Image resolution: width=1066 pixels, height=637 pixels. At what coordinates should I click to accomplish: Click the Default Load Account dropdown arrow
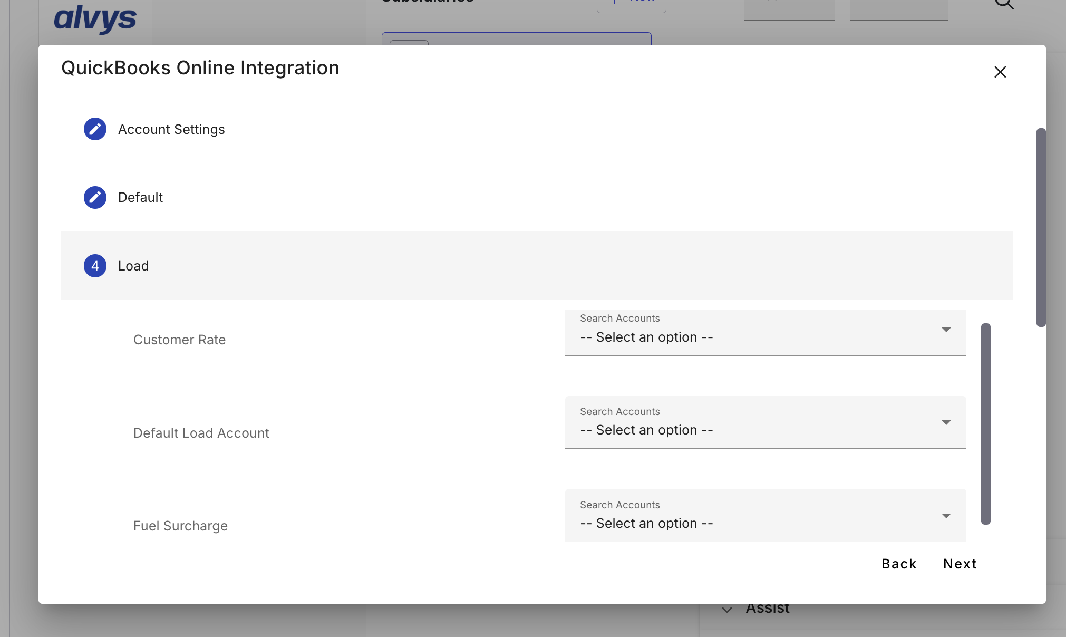click(946, 422)
